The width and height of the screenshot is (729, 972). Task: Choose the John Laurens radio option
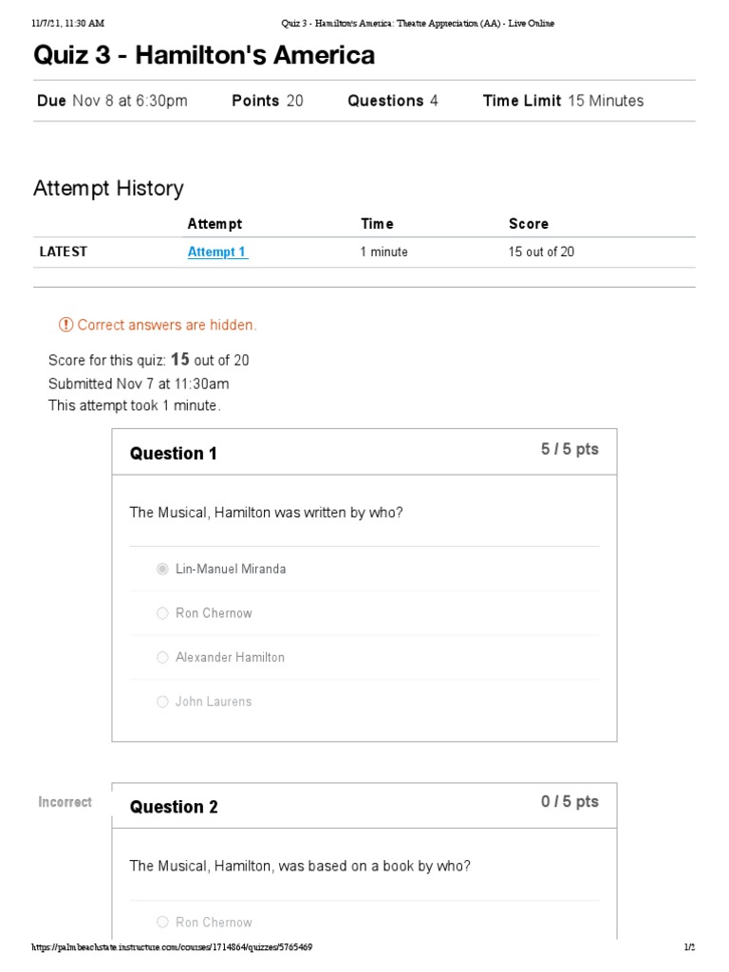(162, 701)
